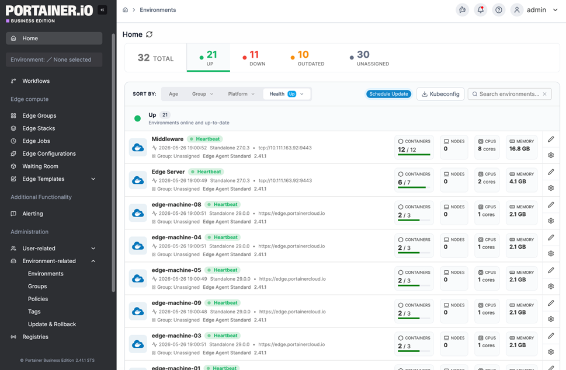The image size is (566, 370).
Task: Open the admin user menu chevron
Action: click(555, 10)
